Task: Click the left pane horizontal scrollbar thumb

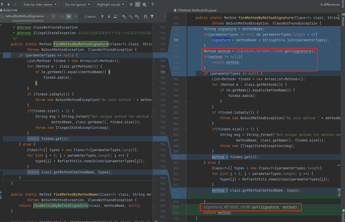Action: [x=28, y=21]
